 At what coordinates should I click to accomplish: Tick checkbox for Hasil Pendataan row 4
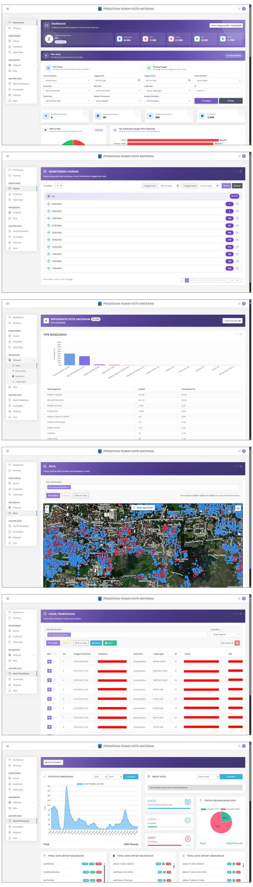click(54, 690)
